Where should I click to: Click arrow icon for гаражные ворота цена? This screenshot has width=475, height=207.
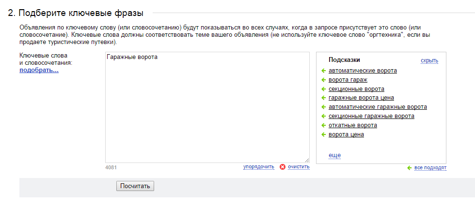click(x=324, y=98)
